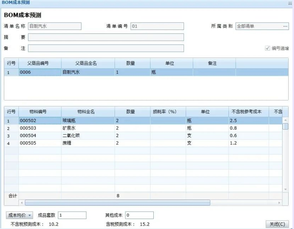
Task: Expand the 成本均价 dropdown
Action: (x=20, y=216)
